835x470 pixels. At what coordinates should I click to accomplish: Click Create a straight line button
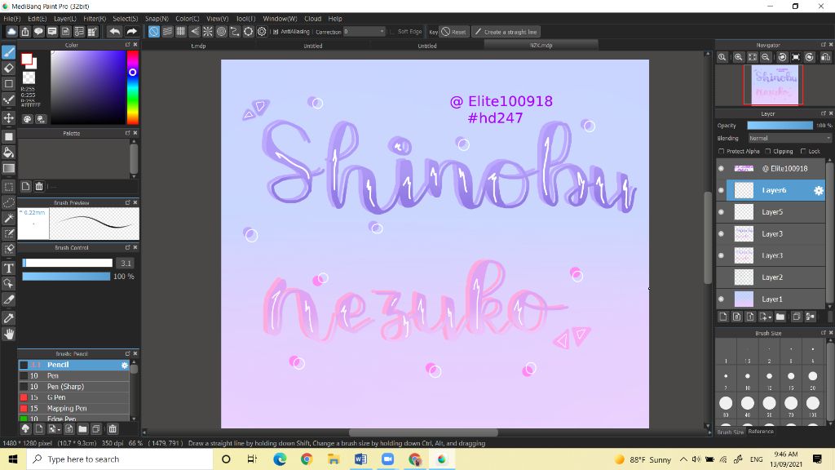[506, 32]
